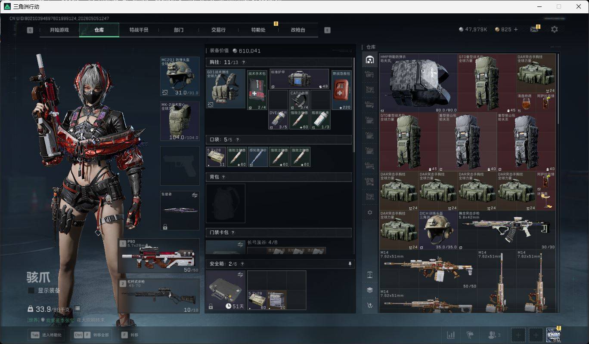589x344 pixels.
Task: Open the 特勤处 tab
Action: point(258,30)
